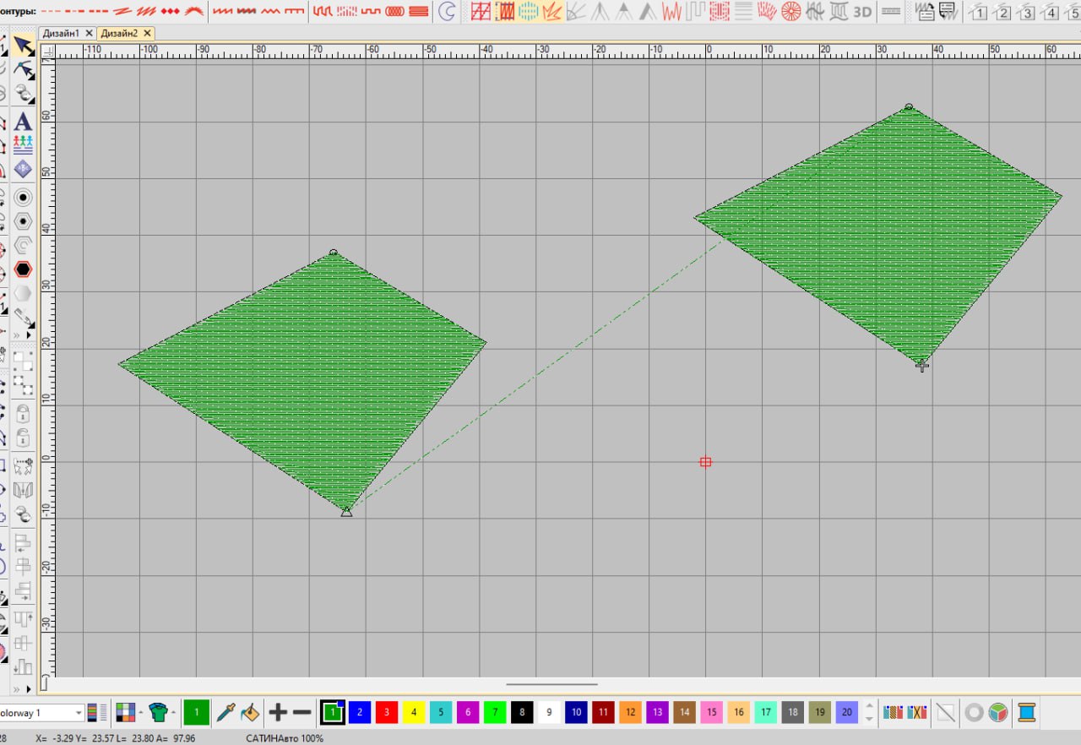The height and width of the screenshot is (745, 1081).
Task: Click the 3D stitch effect icon
Action: click(862, 11)
